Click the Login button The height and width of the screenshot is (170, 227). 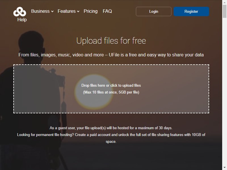(x=154, y=11)
